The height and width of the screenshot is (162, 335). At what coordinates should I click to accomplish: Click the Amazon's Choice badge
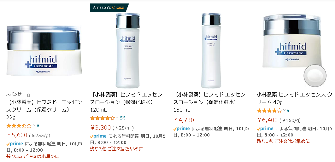pos(109,8)
